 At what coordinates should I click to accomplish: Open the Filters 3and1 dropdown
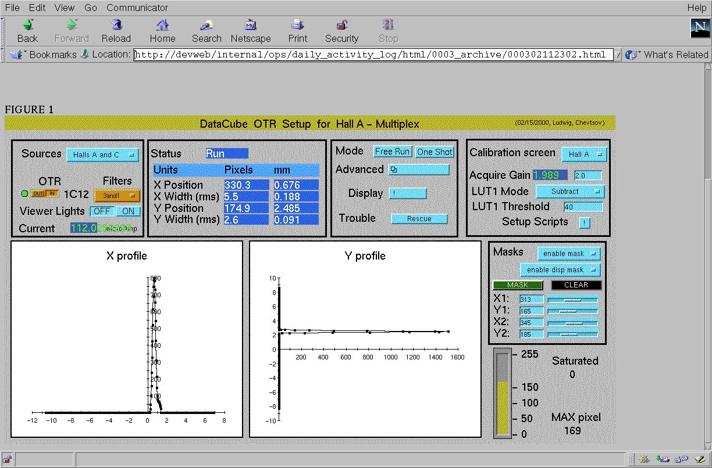[x=117, y=196]
